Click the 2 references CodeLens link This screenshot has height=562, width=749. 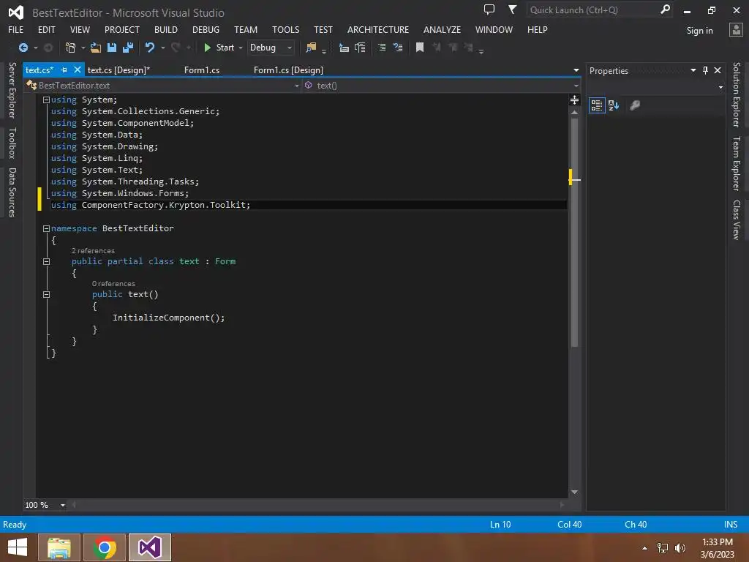pos(93,250)
